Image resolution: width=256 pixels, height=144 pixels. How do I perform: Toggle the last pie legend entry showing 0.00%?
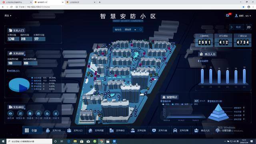(43, 89)
